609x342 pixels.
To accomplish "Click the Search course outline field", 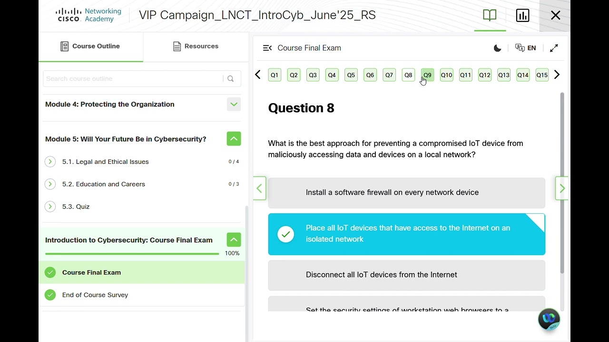I will point(132,79).
